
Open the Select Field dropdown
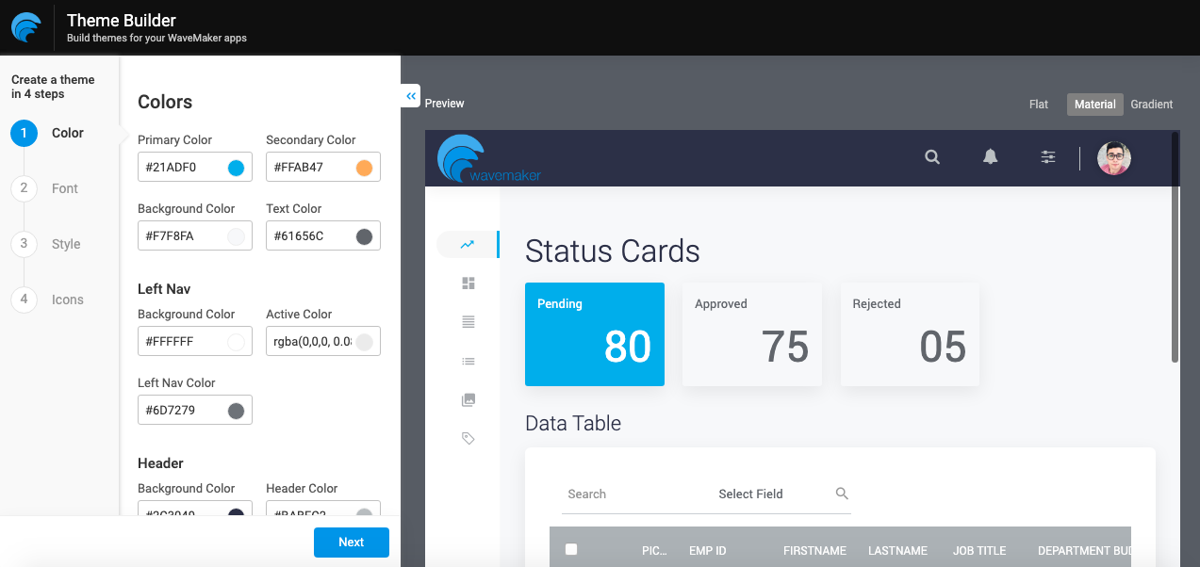tap(750, 494)
